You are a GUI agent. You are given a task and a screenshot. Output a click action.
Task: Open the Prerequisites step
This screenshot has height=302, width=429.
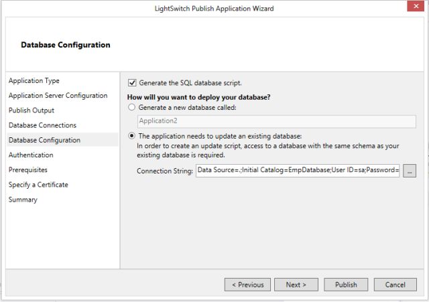coord(28,170)
